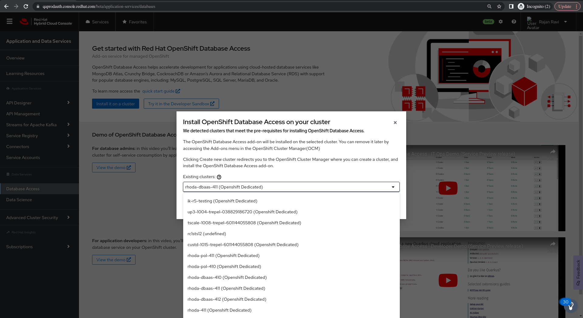Share the Developer Demo video
Screen dimensions: 583x318
click(x=553, y=246)
